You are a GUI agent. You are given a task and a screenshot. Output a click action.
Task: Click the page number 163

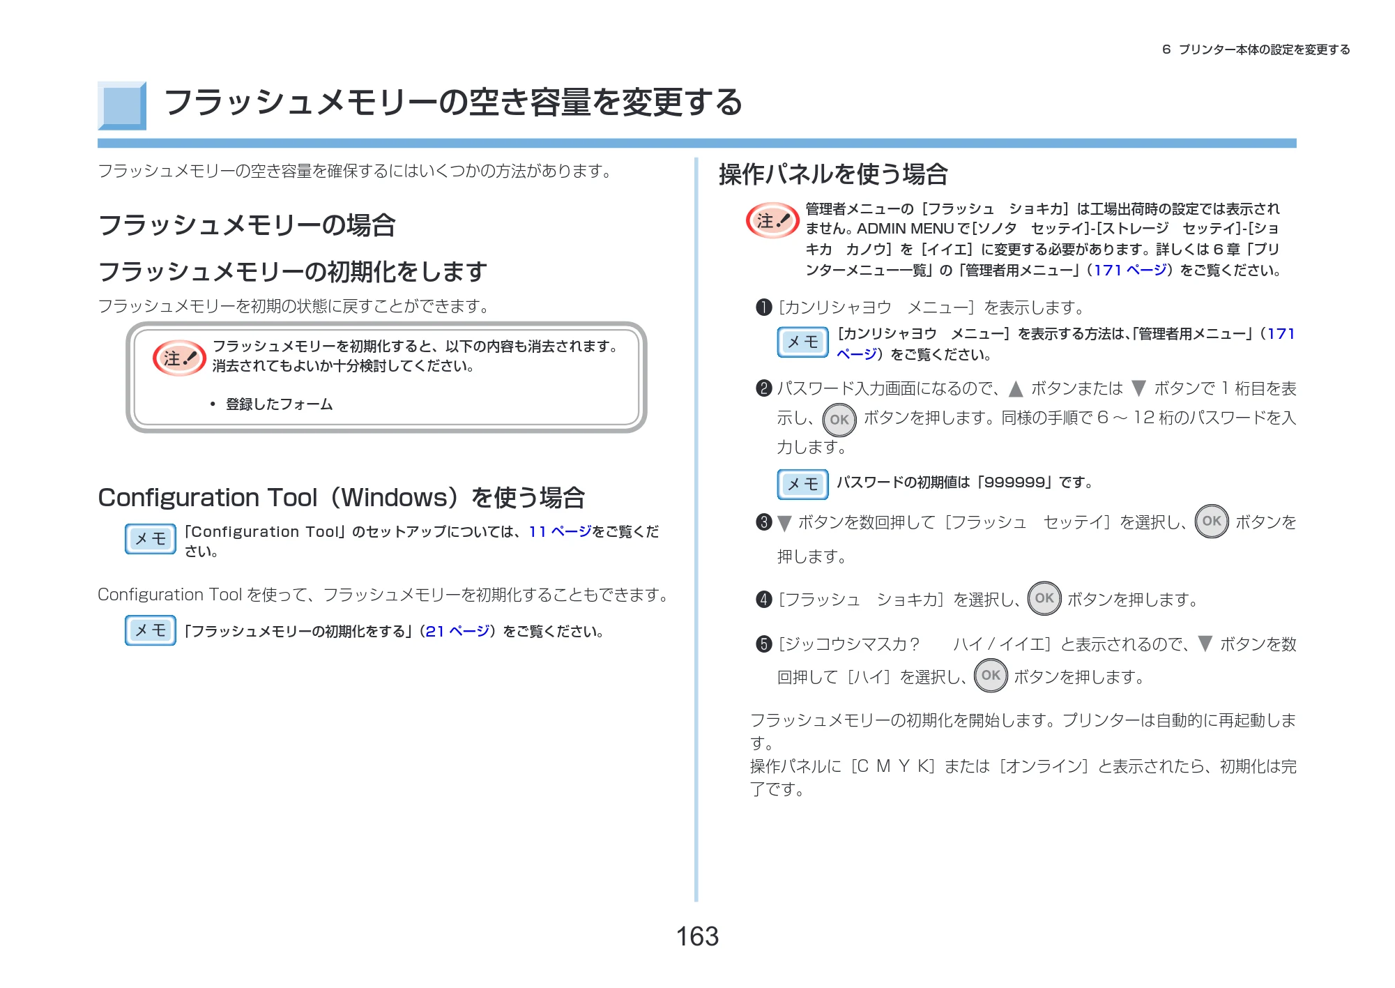697,936
